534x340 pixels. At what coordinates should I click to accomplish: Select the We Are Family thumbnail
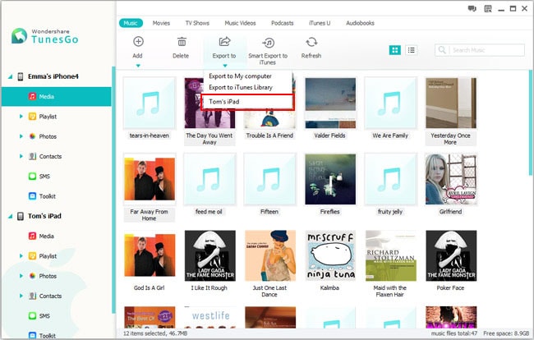click(x=390, y=103)
